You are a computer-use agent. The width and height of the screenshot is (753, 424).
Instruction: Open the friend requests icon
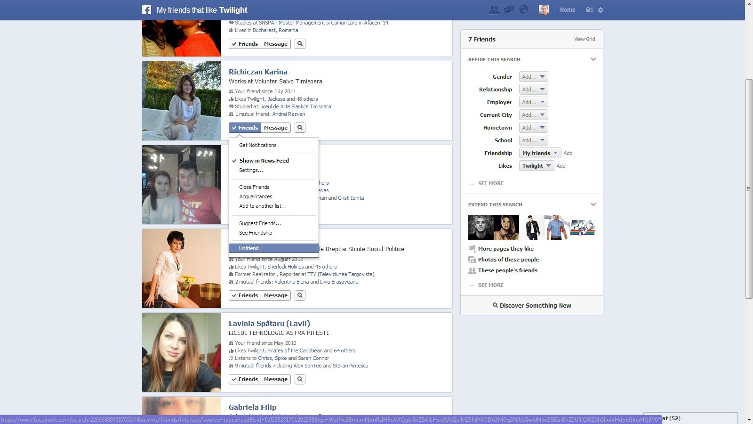[x=494, y=9]
